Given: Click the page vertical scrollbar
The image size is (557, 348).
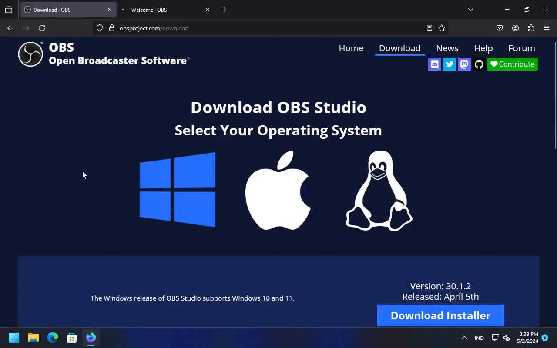Looking at the screenshot, I should 555,96.
